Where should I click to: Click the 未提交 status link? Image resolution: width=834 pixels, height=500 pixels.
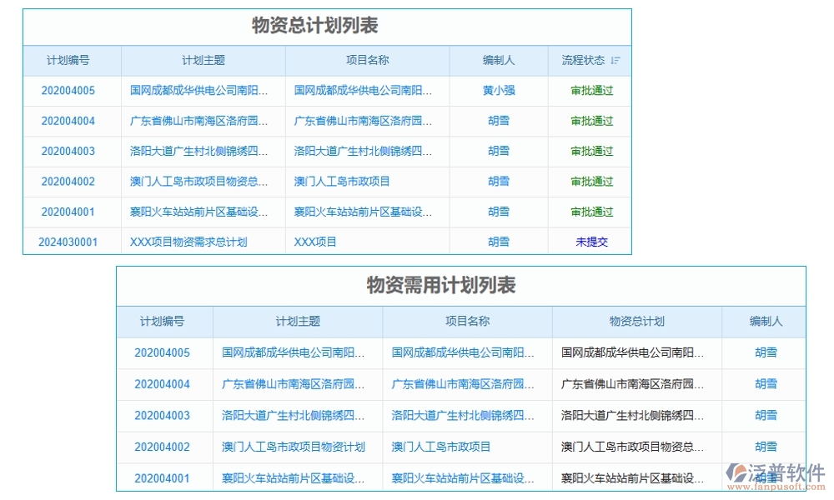point(591,242)
